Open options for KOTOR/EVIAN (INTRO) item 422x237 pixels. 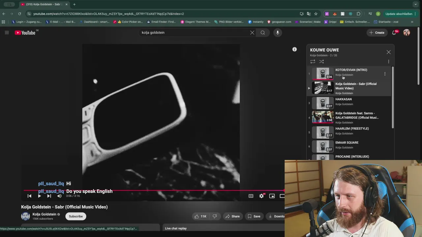(x=385, y=74)
